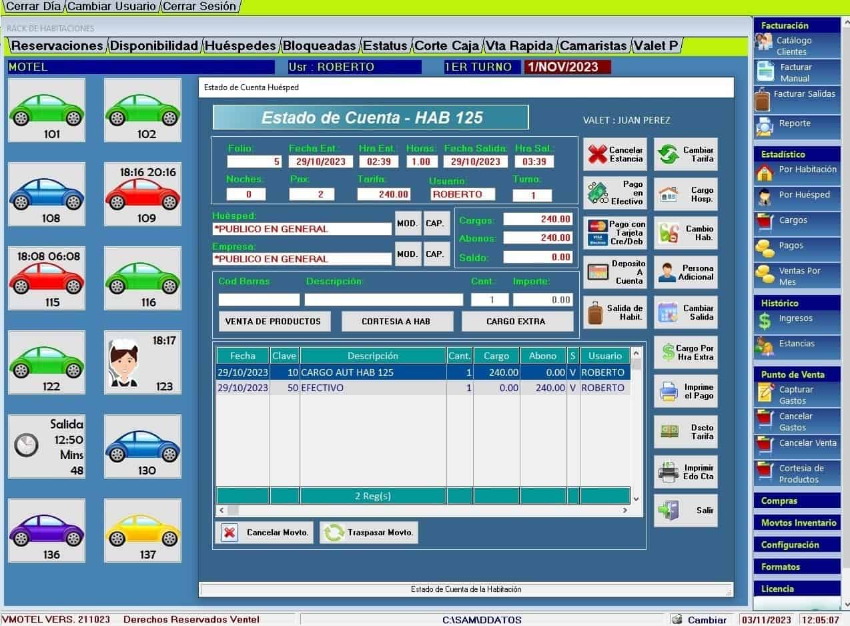The height and width of the screenshot is (626, 850).
Task: Click the Descripción input field
Action: [x=384, y=300]
